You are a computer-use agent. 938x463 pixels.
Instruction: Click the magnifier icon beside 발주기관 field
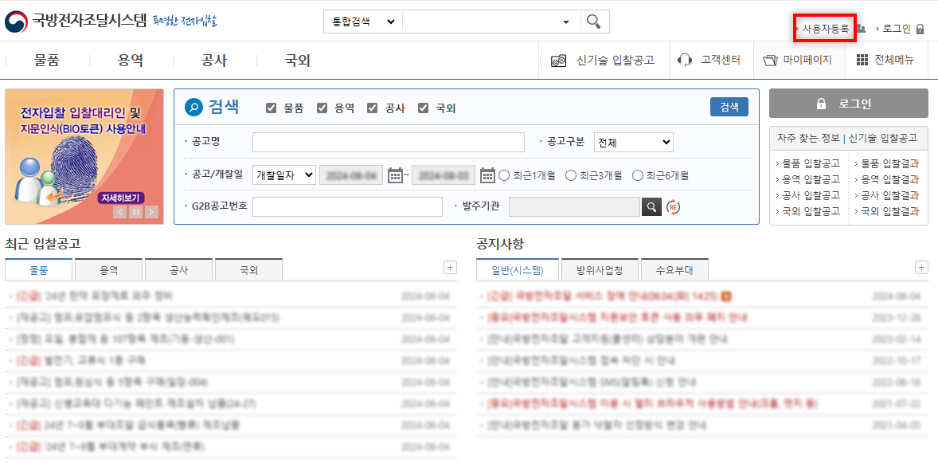click(x=652, y=206)
